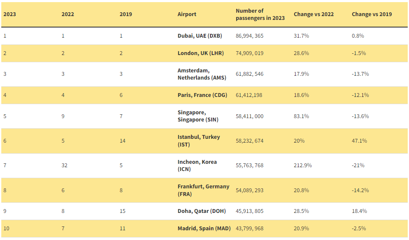This screenshot has height=240, width=409.
Task: Click the 'Number of passengers in 2023' header
Action: 260,14
